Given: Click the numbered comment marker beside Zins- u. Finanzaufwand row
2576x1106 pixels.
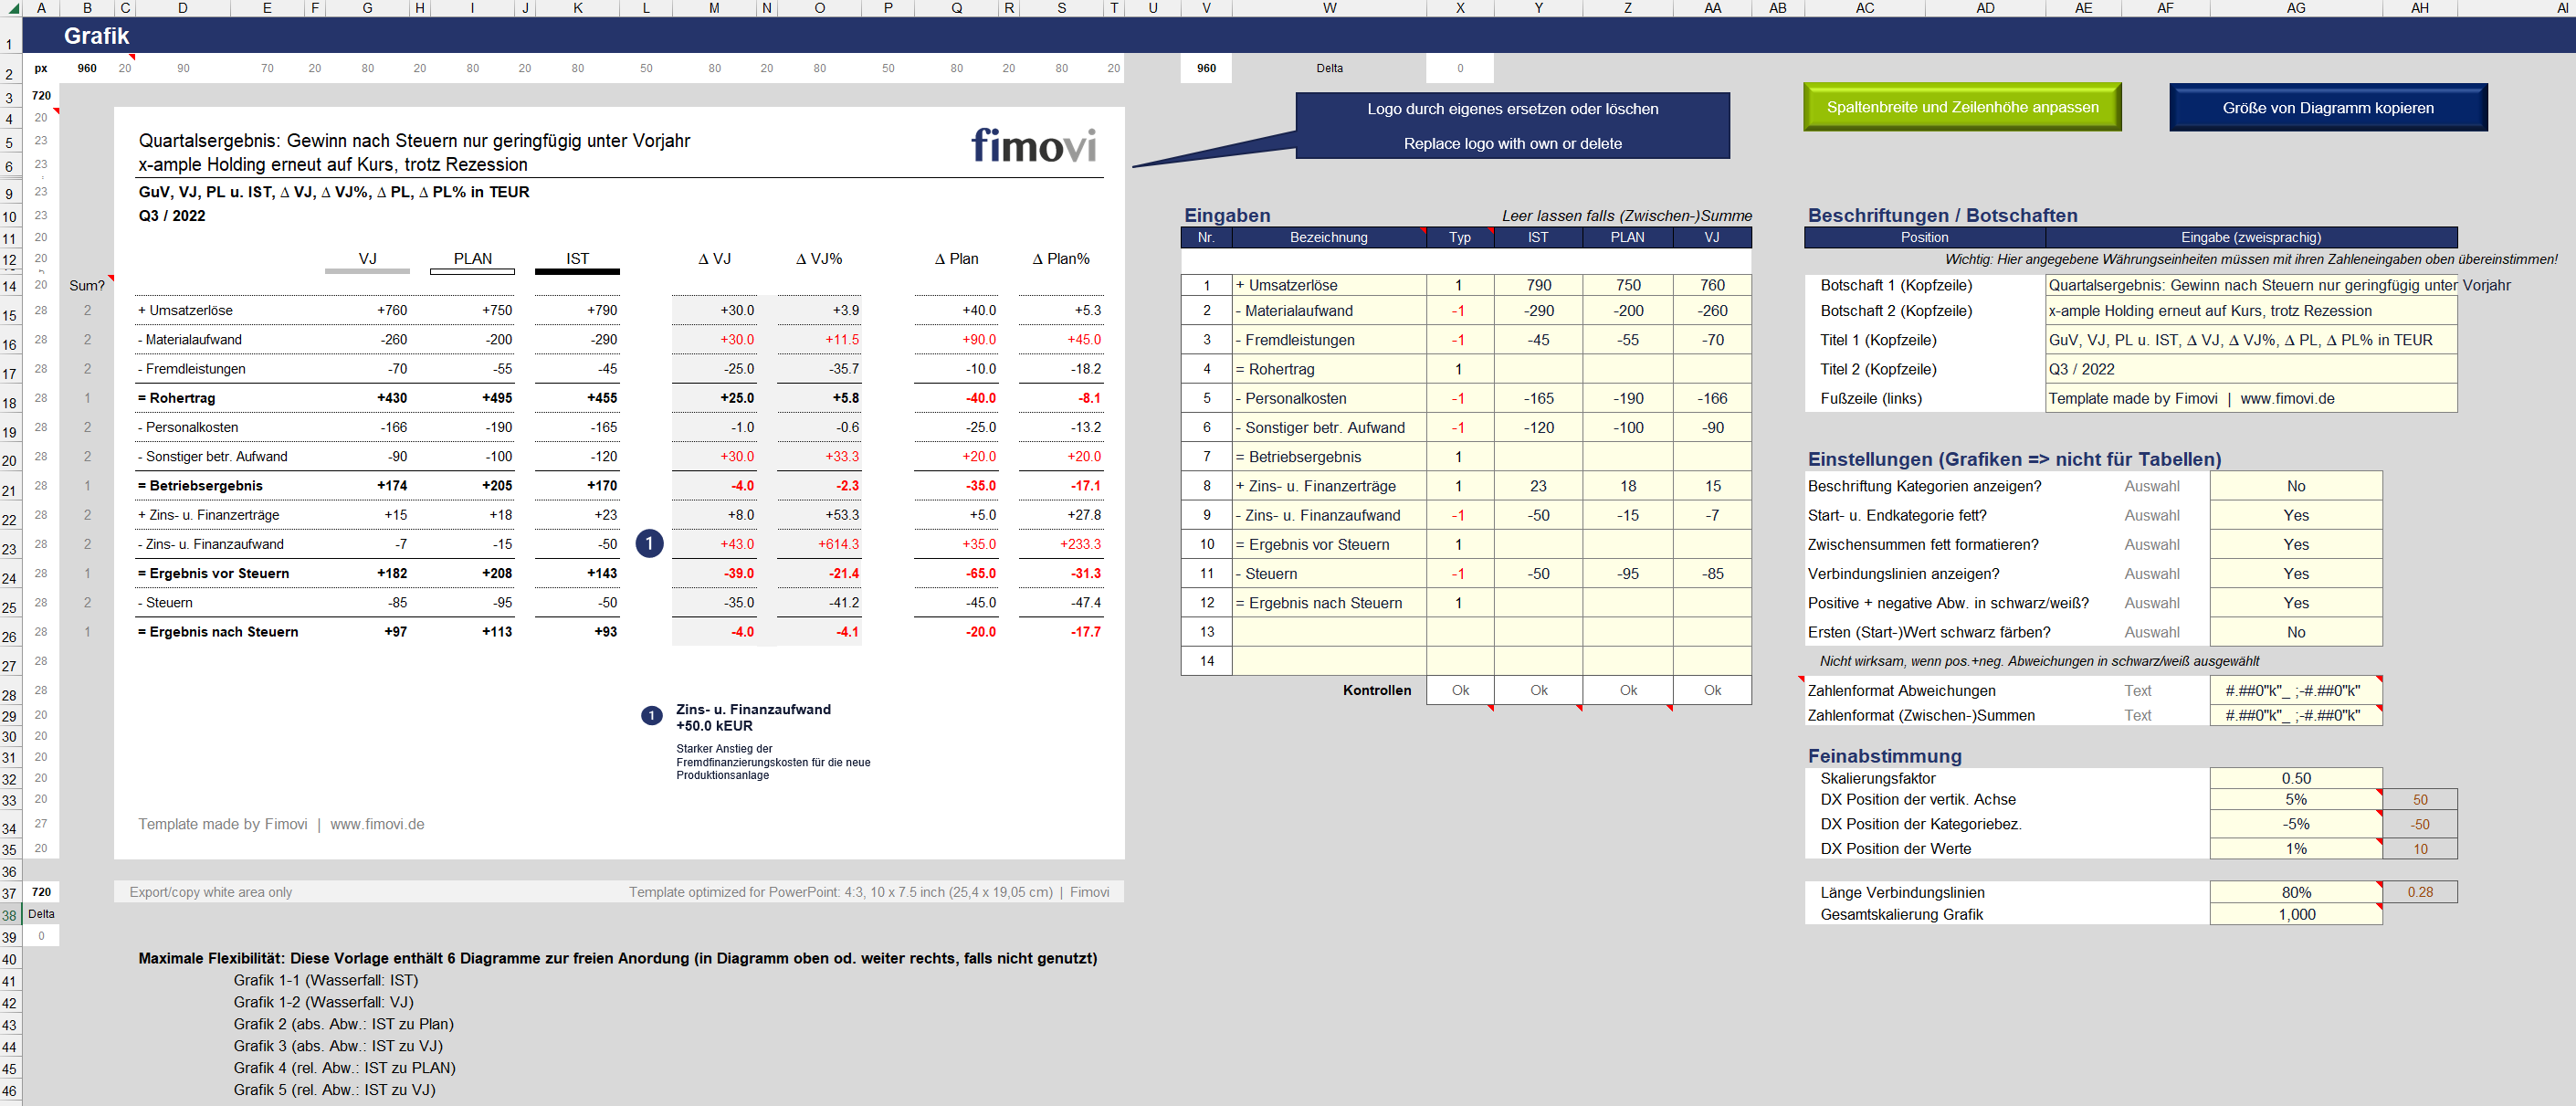Looking at the screenshot, I should tap(649, 544).
